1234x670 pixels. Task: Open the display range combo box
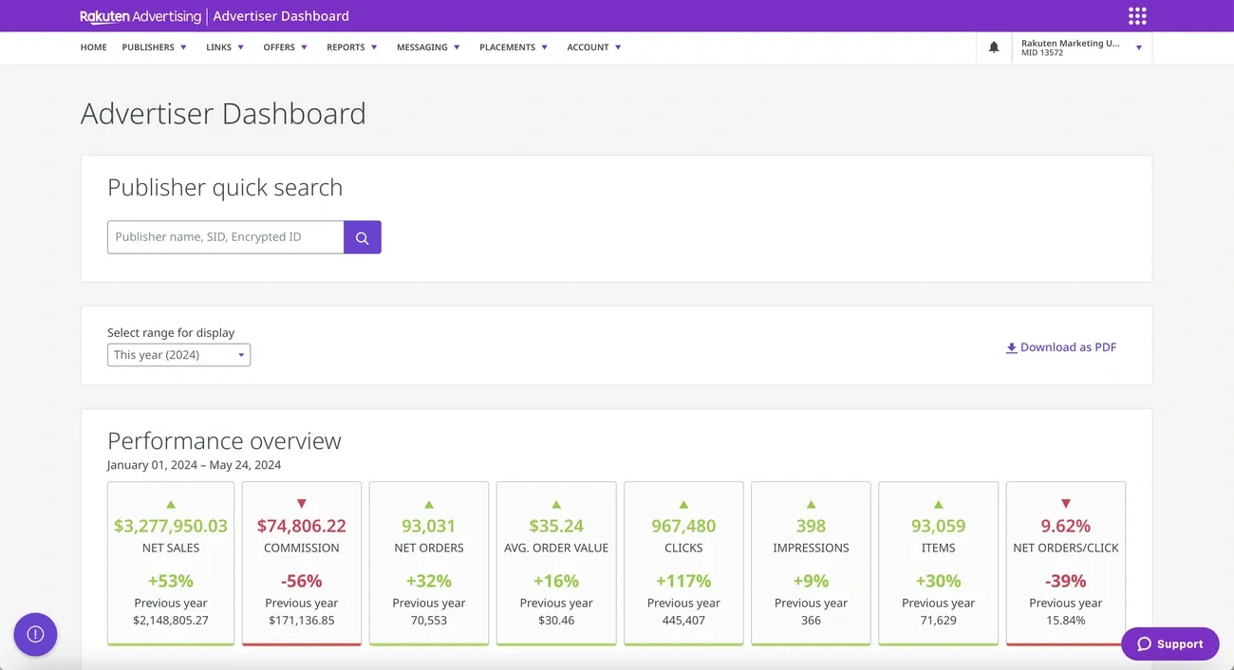[178, 354]
